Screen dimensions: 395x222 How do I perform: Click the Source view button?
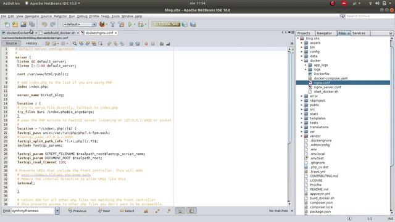point(11,43)
